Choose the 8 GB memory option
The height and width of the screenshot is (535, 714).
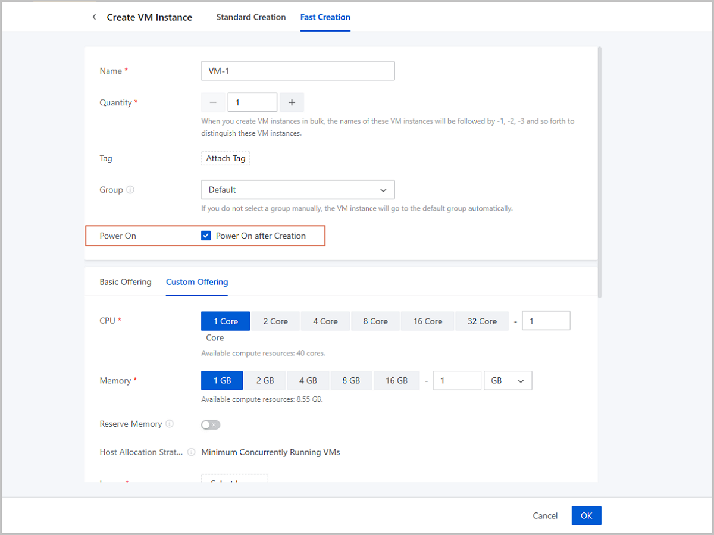pos(351,381)
